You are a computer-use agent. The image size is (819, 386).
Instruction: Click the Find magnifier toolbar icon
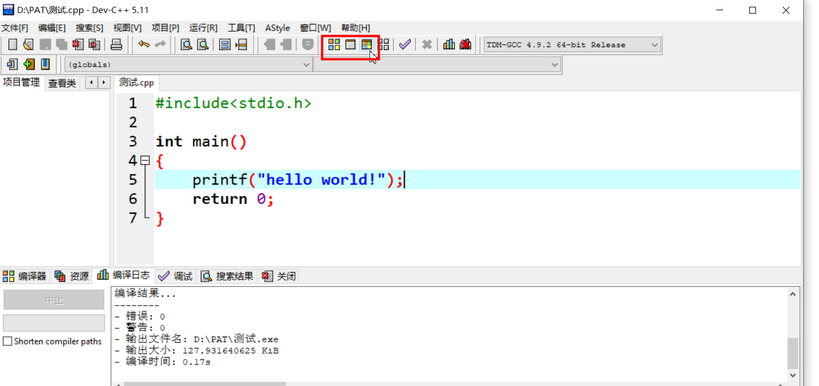pyautogui.click(x=186, y=44)
